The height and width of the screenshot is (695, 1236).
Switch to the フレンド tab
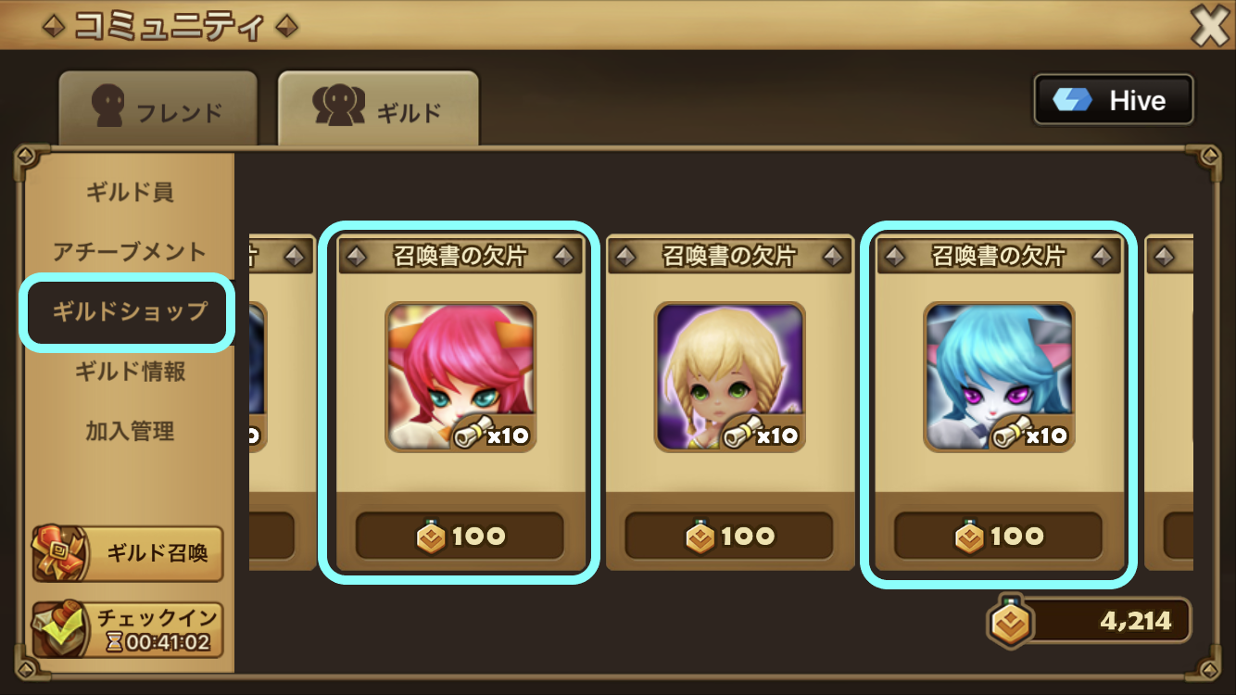pos(158,109)
